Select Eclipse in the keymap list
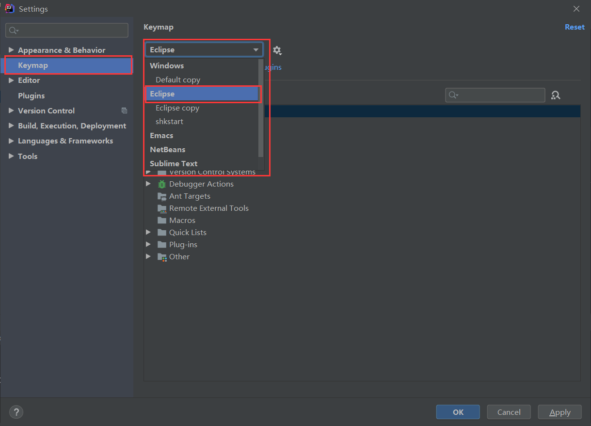591x426 pixels. (202, 94)
